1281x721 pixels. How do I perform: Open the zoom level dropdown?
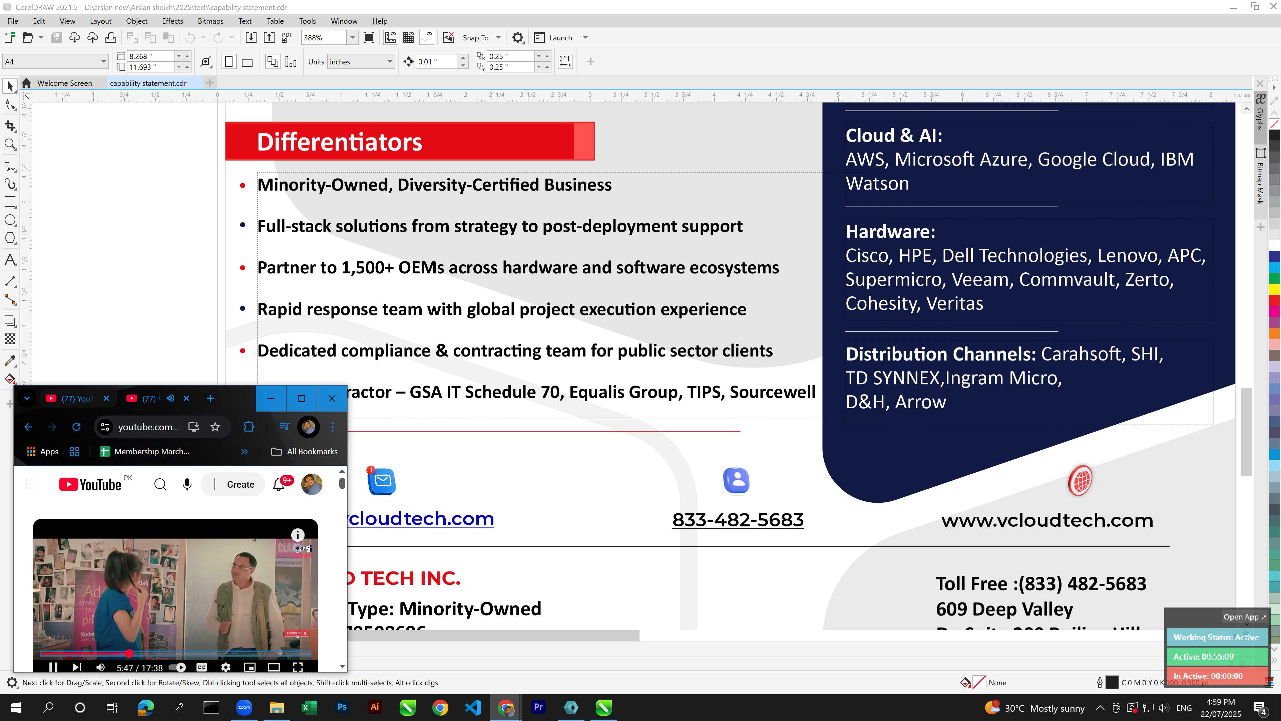[352, 37]
